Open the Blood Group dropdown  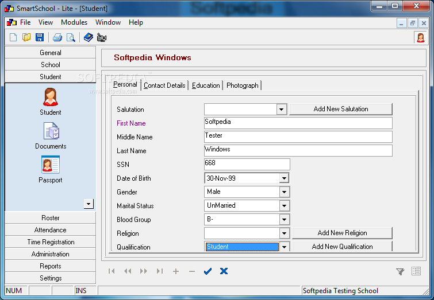click(x=285, y=219)
